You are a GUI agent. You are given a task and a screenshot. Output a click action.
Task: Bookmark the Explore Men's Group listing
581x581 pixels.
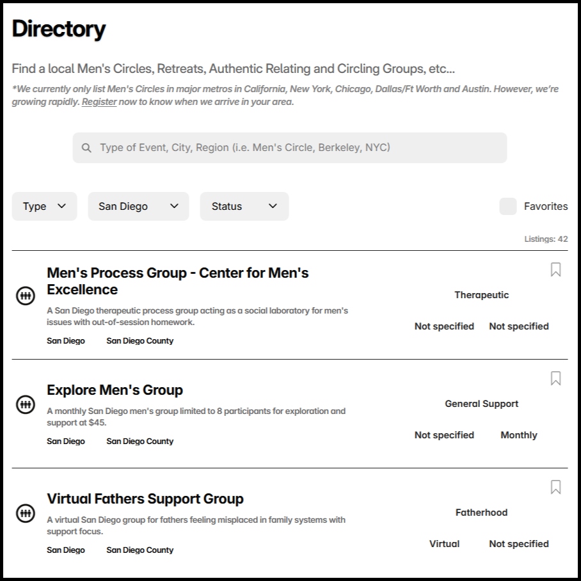point(556,379)
